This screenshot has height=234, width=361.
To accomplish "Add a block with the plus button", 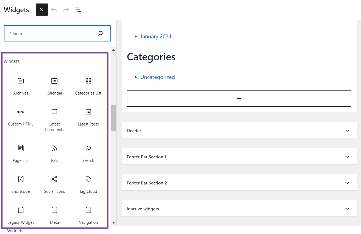I will click(239, 99).
